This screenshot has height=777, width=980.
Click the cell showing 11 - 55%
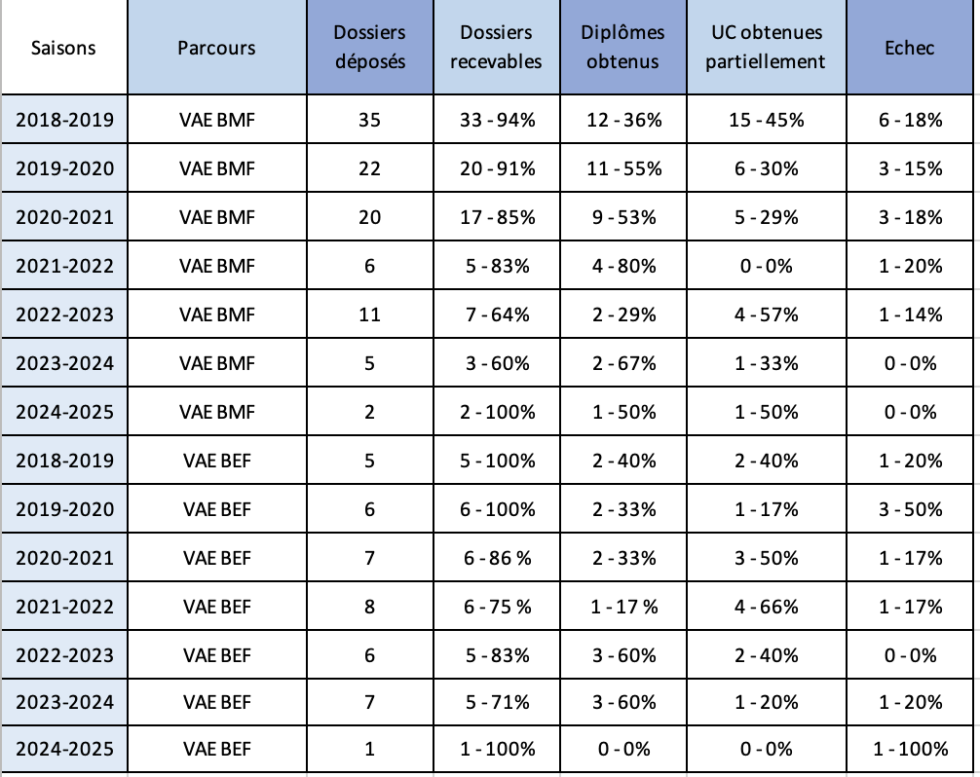tap(623, 168)
